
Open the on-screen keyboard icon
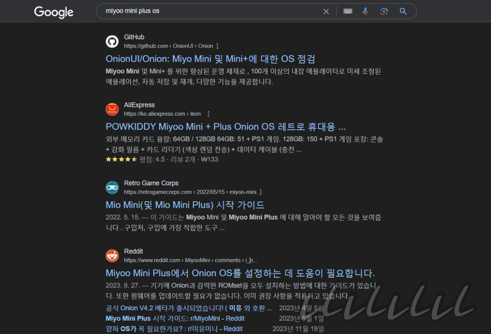click(x=348, y=11)
